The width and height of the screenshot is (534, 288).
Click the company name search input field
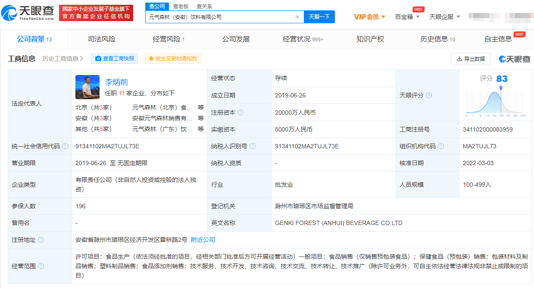(220, 17)
